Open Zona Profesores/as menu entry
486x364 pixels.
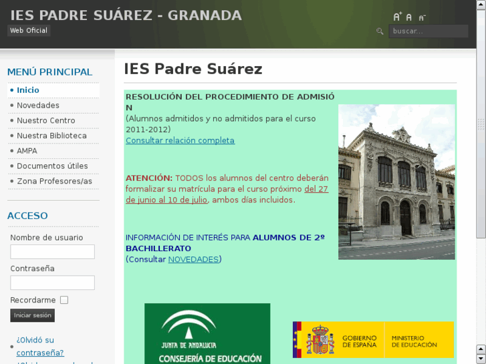53,181
